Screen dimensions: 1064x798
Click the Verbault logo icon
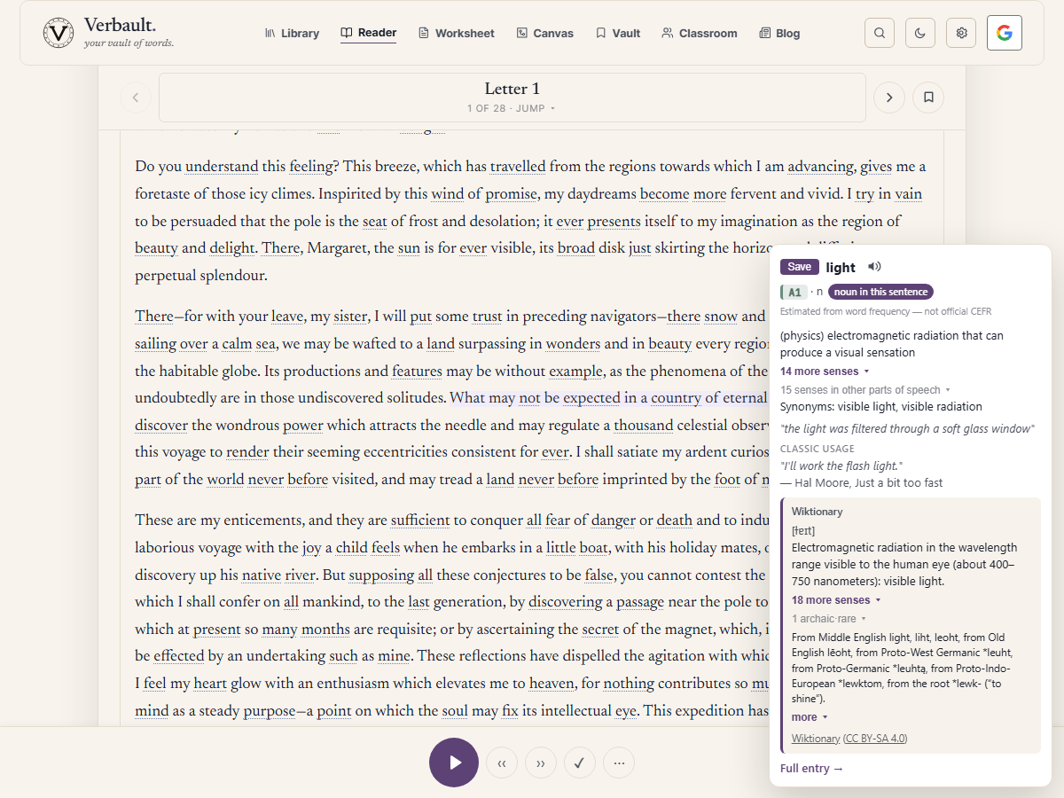[59, 33]
